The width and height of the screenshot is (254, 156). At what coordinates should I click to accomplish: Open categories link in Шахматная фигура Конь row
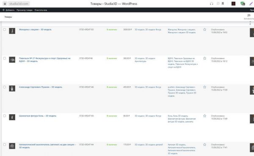(148, 116)
